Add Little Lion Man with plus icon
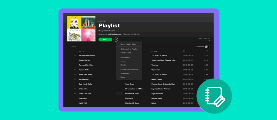The width and height of the screenshot is (277, 120). pos(75,93)
